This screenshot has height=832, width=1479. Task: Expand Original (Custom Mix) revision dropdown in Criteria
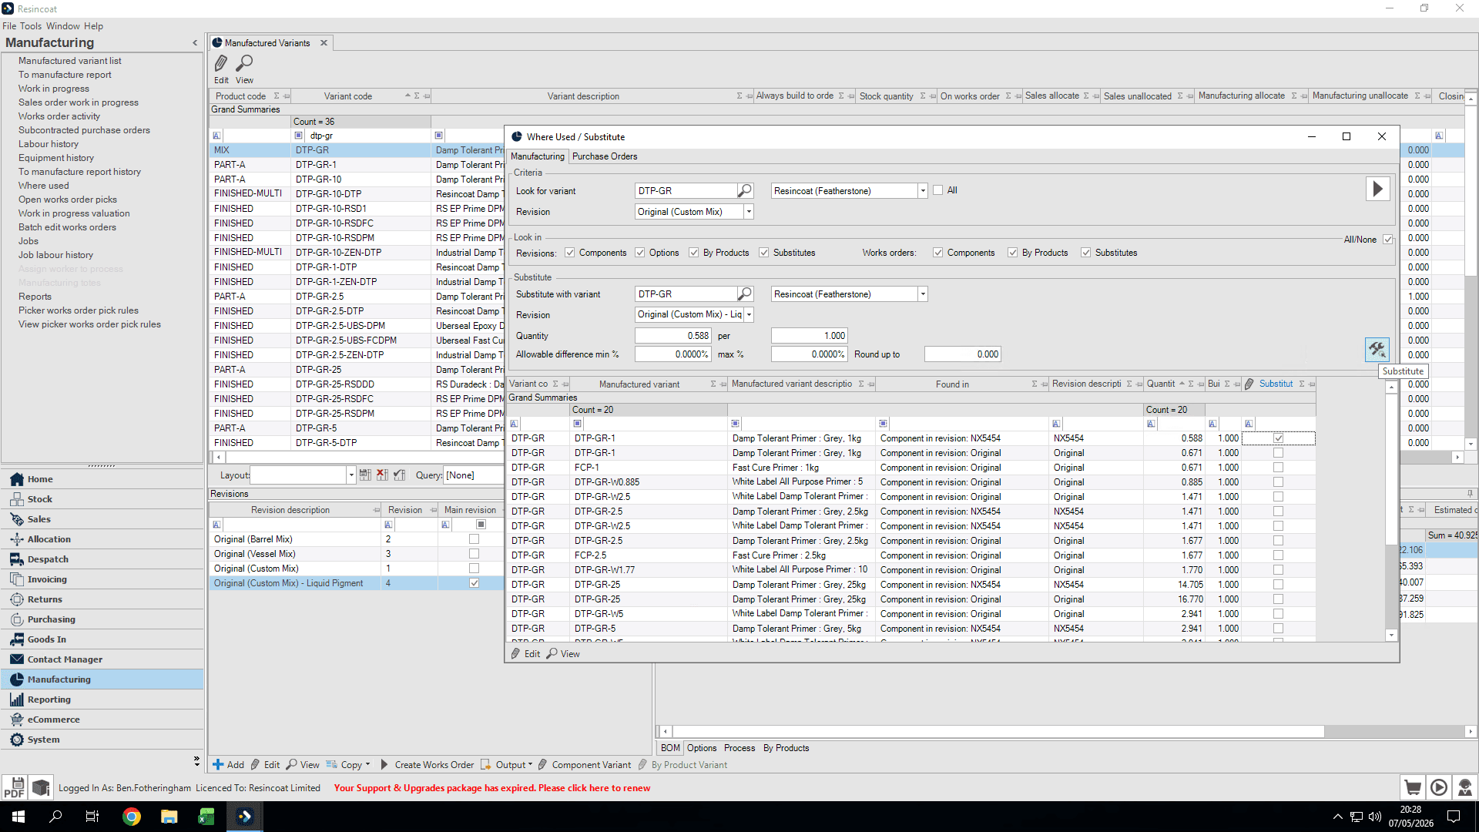coord(748,212)
